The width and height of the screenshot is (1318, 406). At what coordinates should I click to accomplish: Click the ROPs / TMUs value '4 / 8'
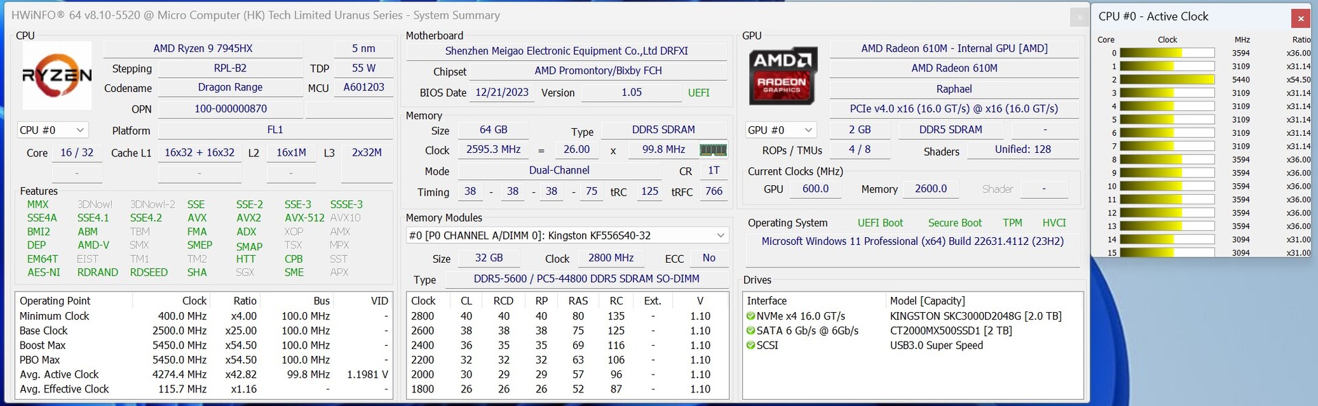(859, 150)
